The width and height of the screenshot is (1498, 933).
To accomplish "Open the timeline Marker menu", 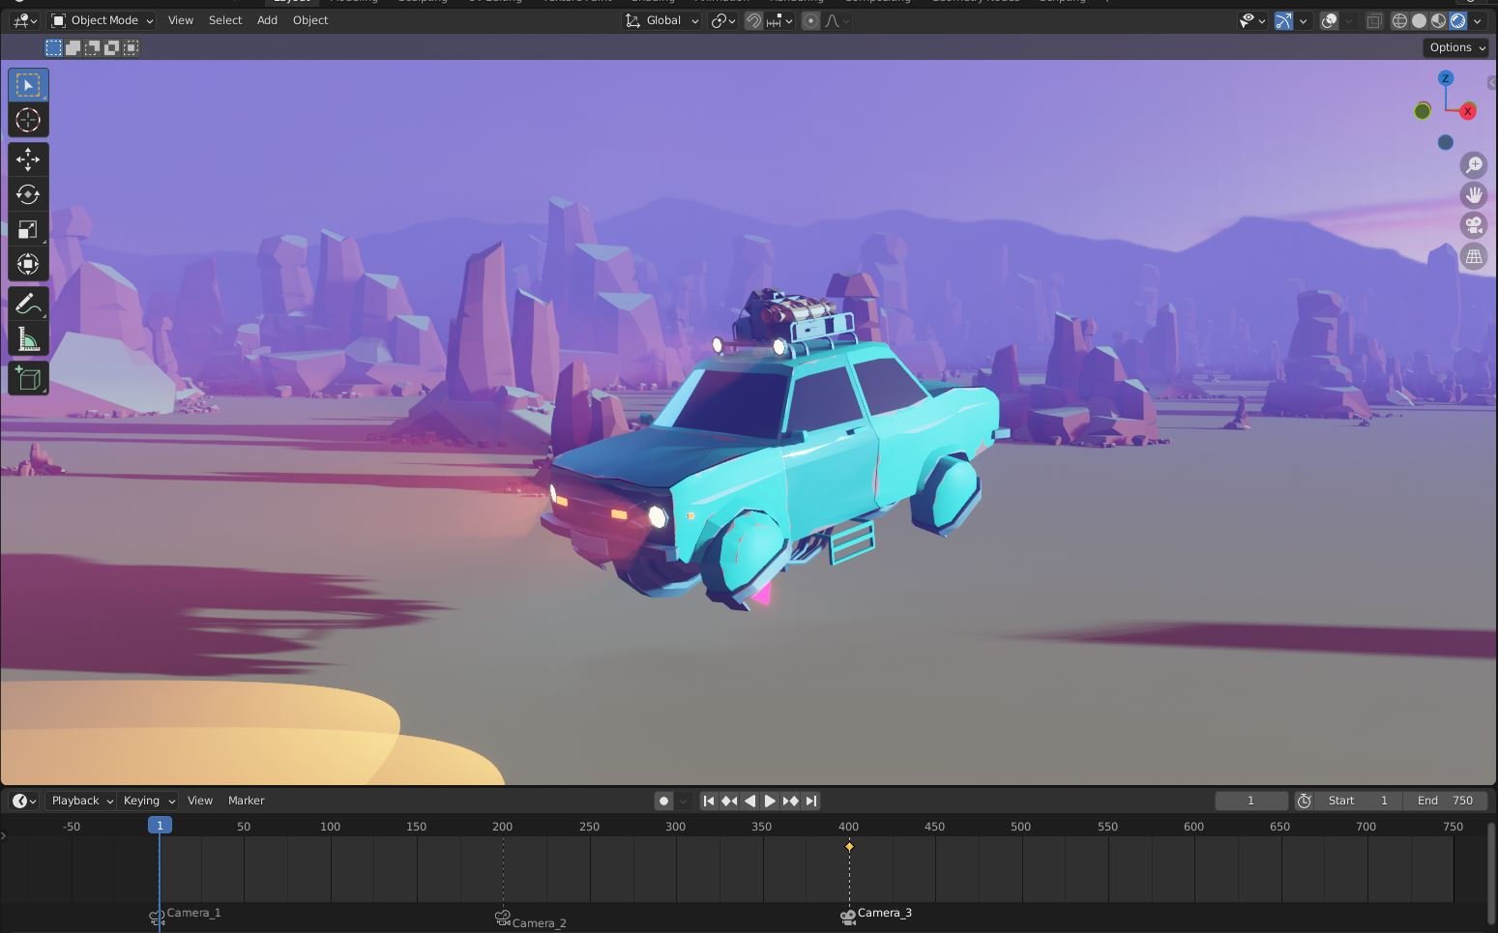I will pyautogui.click(x=247, y=801).
